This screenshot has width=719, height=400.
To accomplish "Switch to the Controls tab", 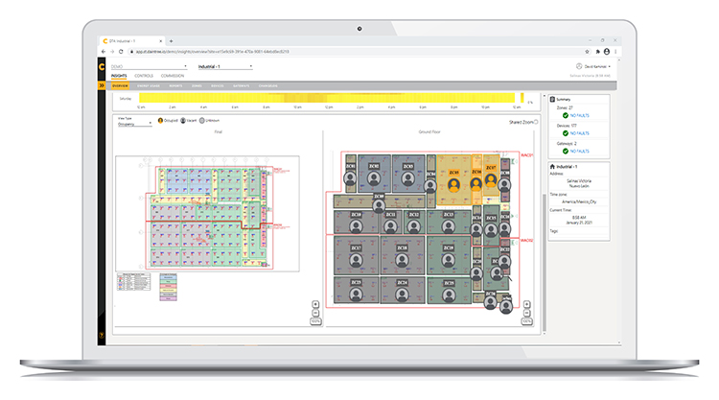I will (144, 76).
